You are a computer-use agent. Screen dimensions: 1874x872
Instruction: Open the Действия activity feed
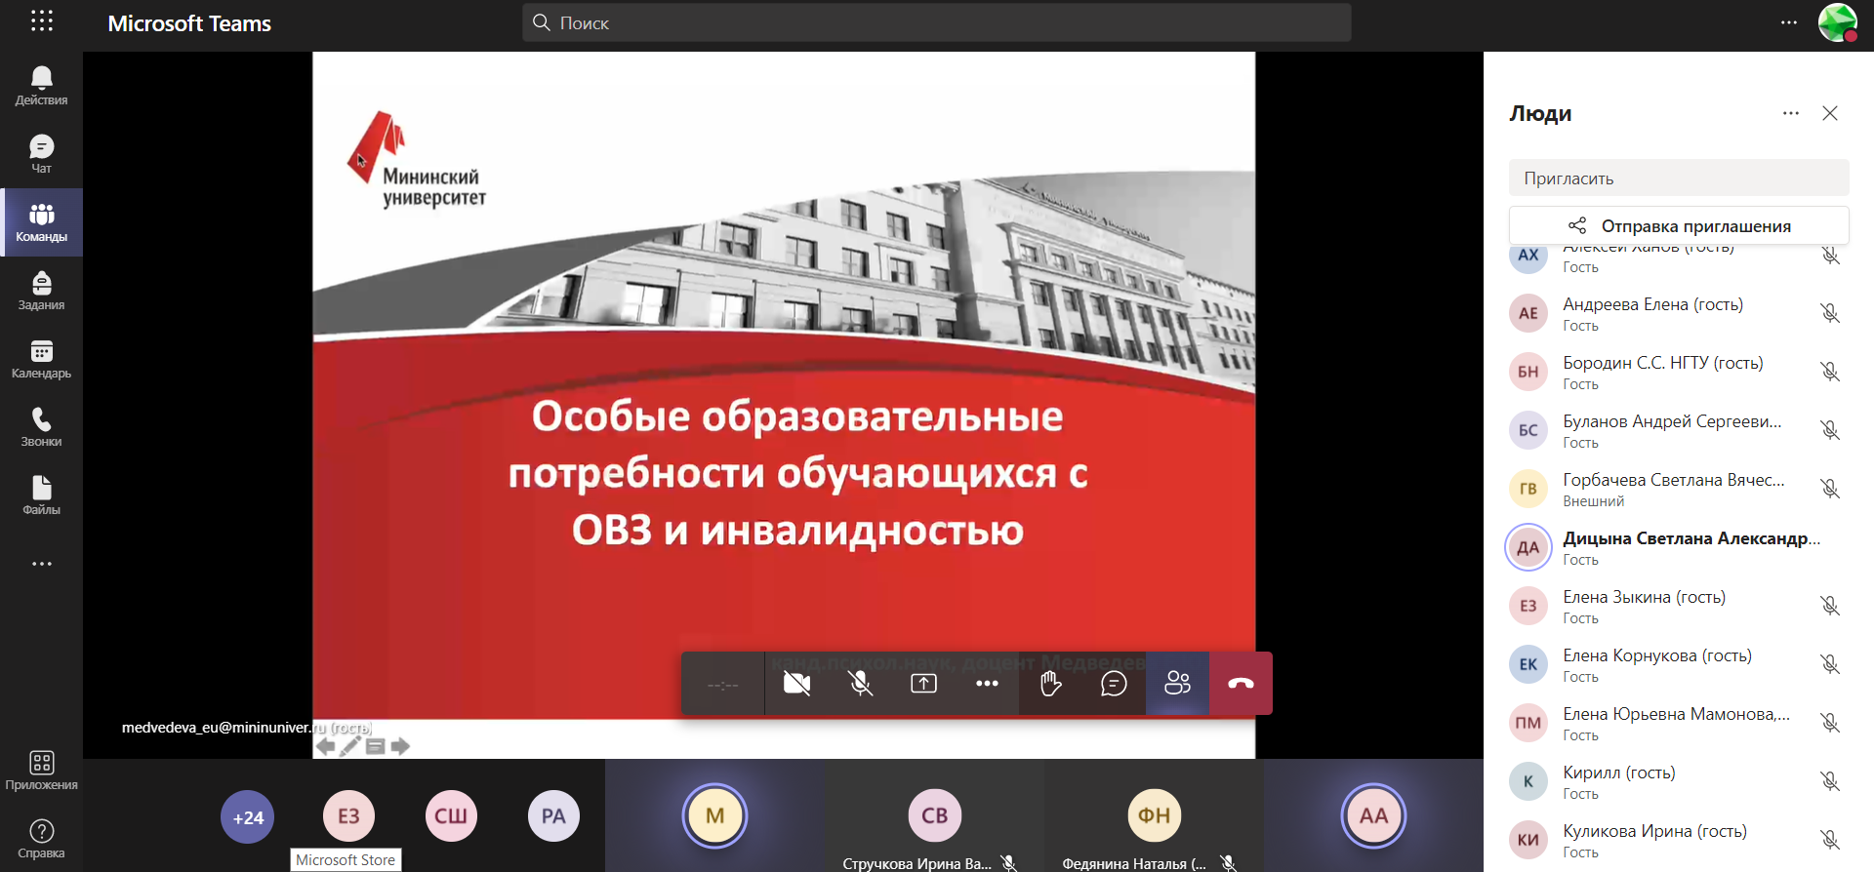click(x=41, y=86)
